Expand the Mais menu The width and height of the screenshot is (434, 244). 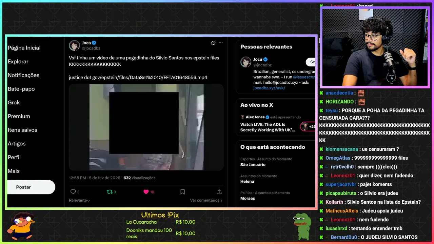coord(14,171)
